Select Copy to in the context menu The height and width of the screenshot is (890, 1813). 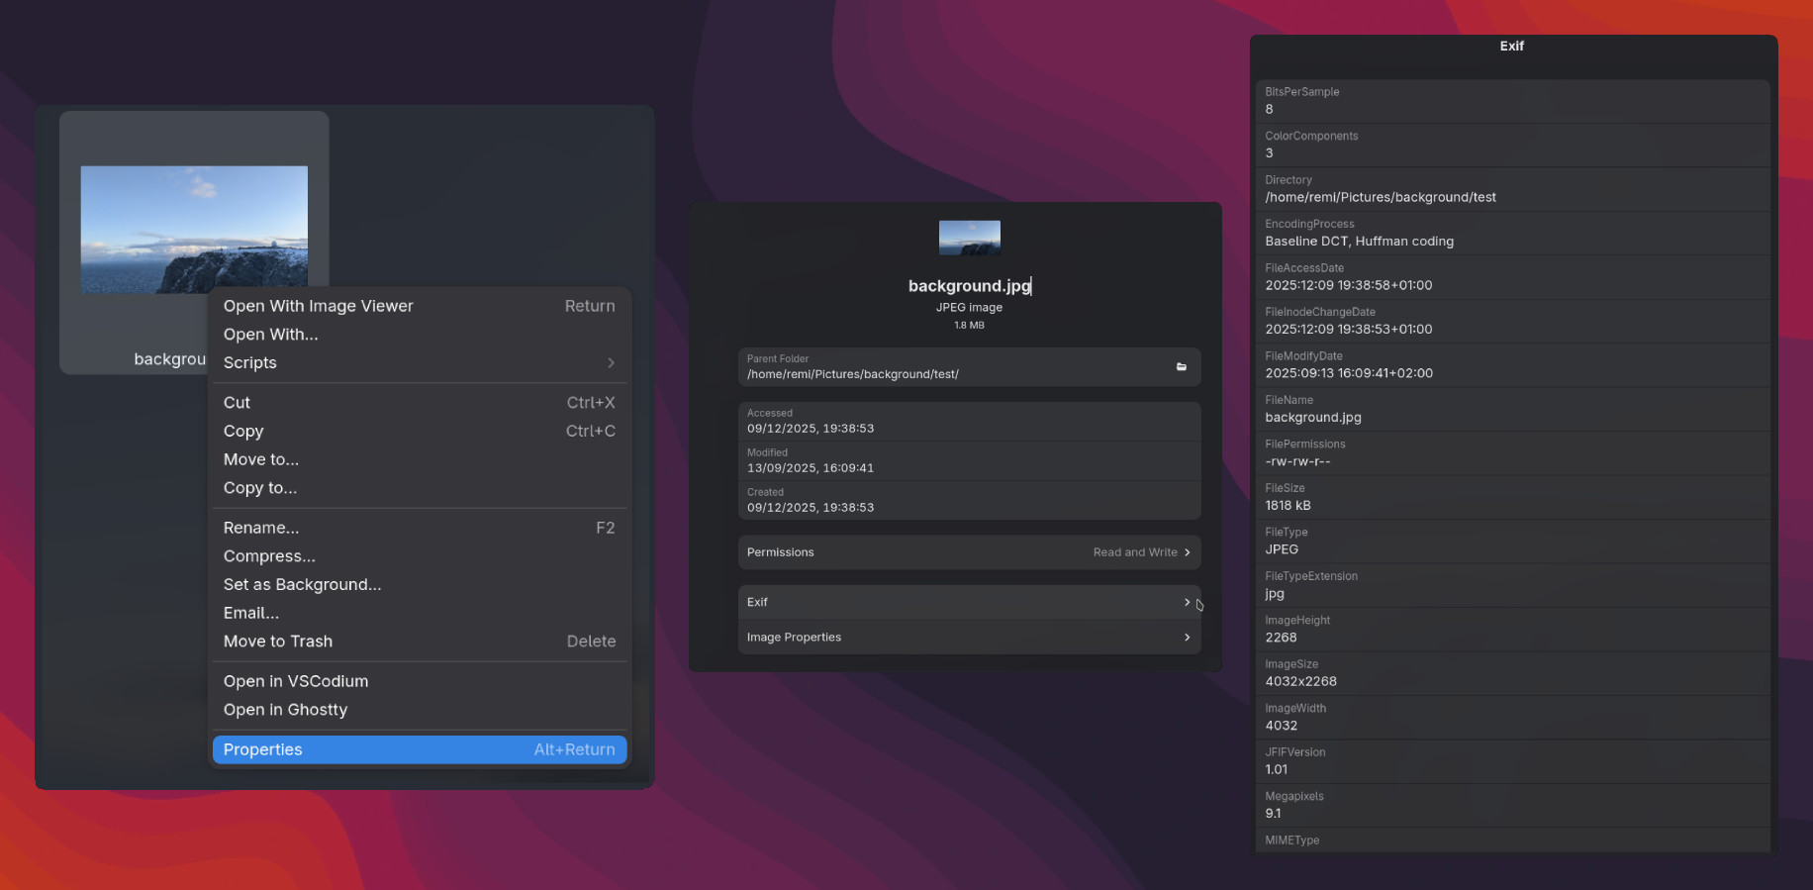pyautogui.click(x=260, y=488)
